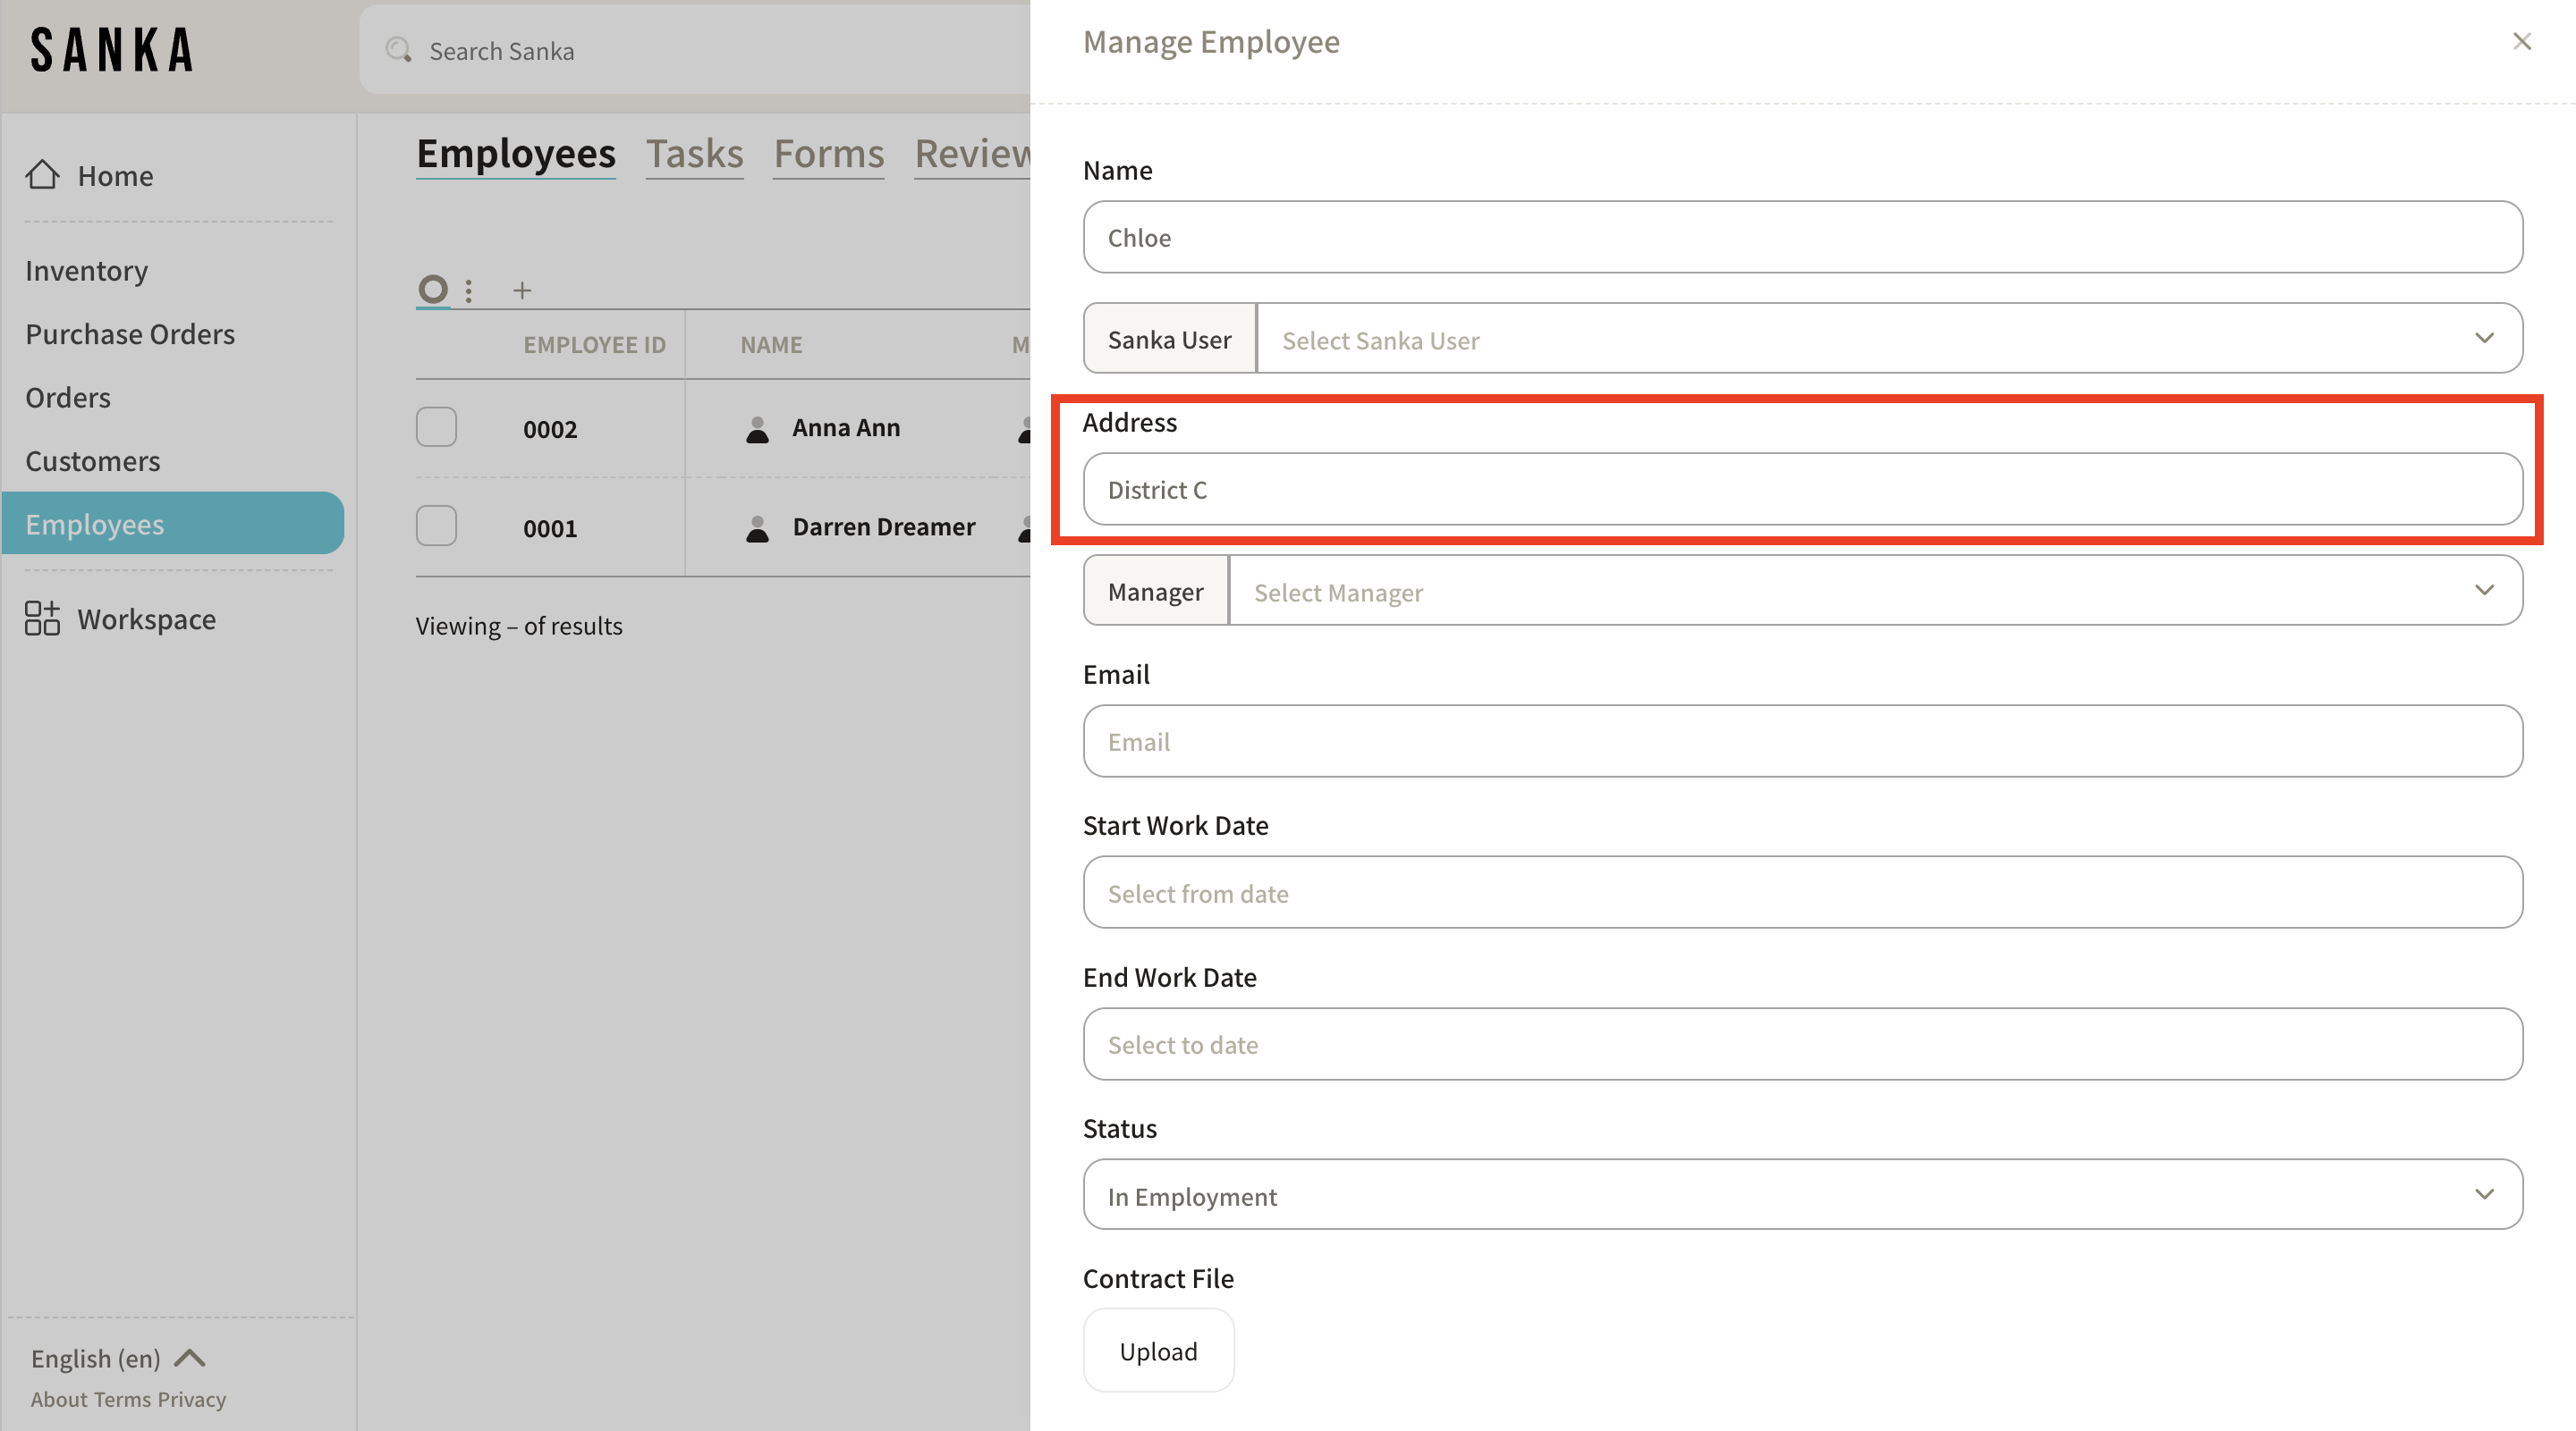Close the Manage Employee panel
Viewport: 2576px width, 1431px height.
click(x=2521, y=41)
